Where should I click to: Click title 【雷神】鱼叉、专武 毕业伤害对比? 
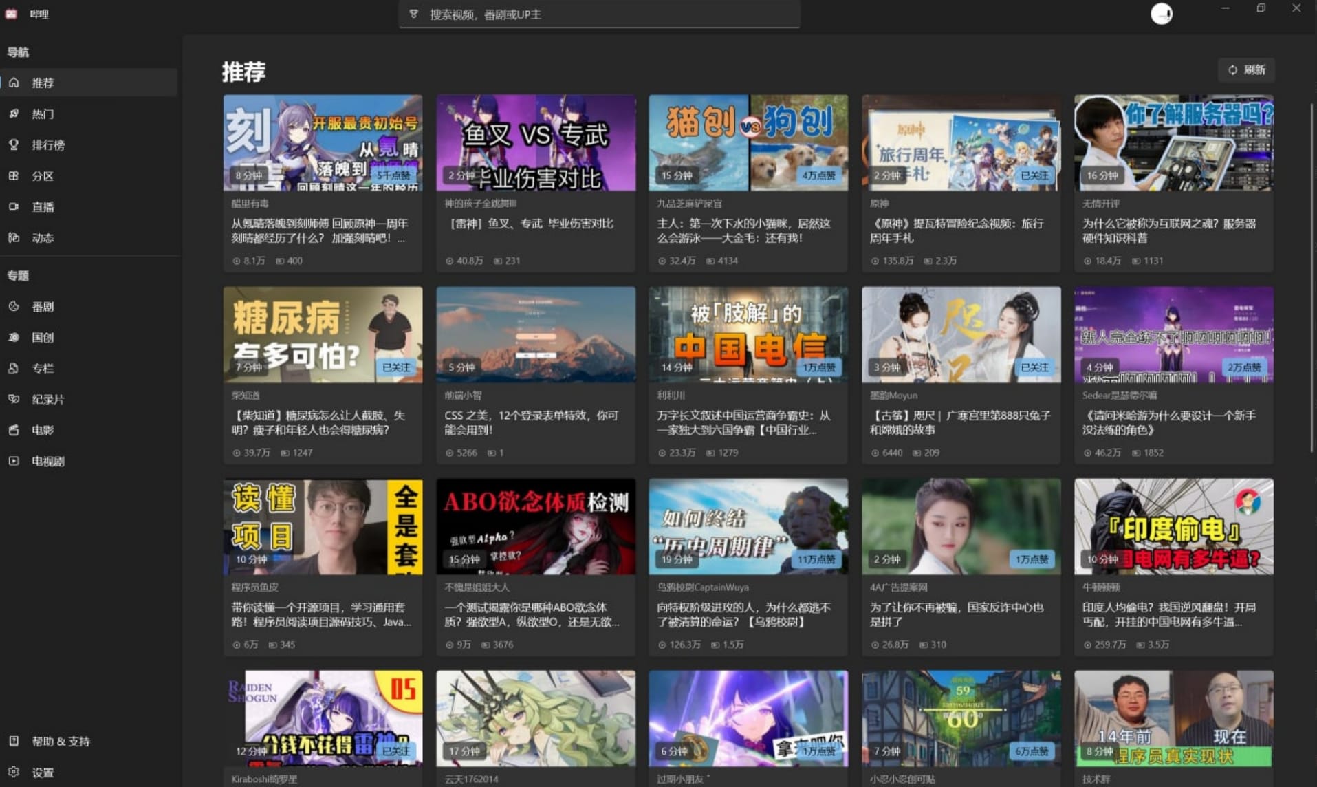click(x=529, y=224)
